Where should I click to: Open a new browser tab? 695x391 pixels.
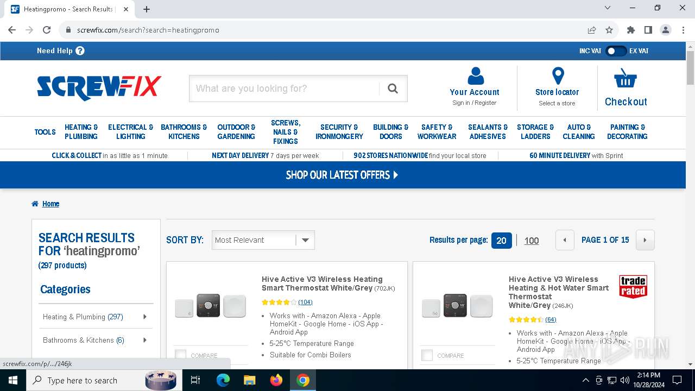coord(147,9)
